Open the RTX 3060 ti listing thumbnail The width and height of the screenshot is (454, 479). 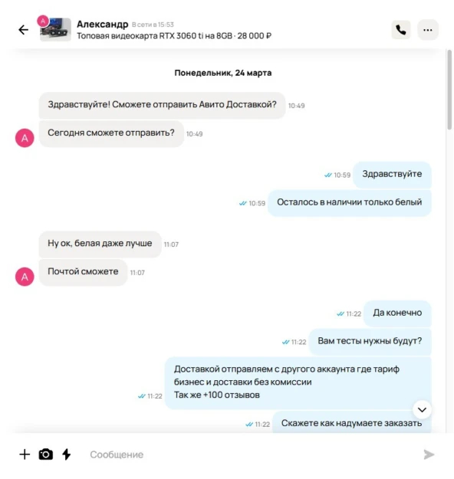[x=56, y=29]
